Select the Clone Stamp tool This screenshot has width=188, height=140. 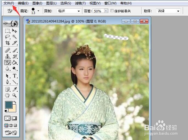(7, 56)
